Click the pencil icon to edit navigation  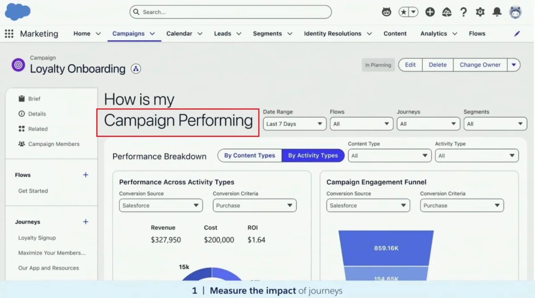coord(517,33)
